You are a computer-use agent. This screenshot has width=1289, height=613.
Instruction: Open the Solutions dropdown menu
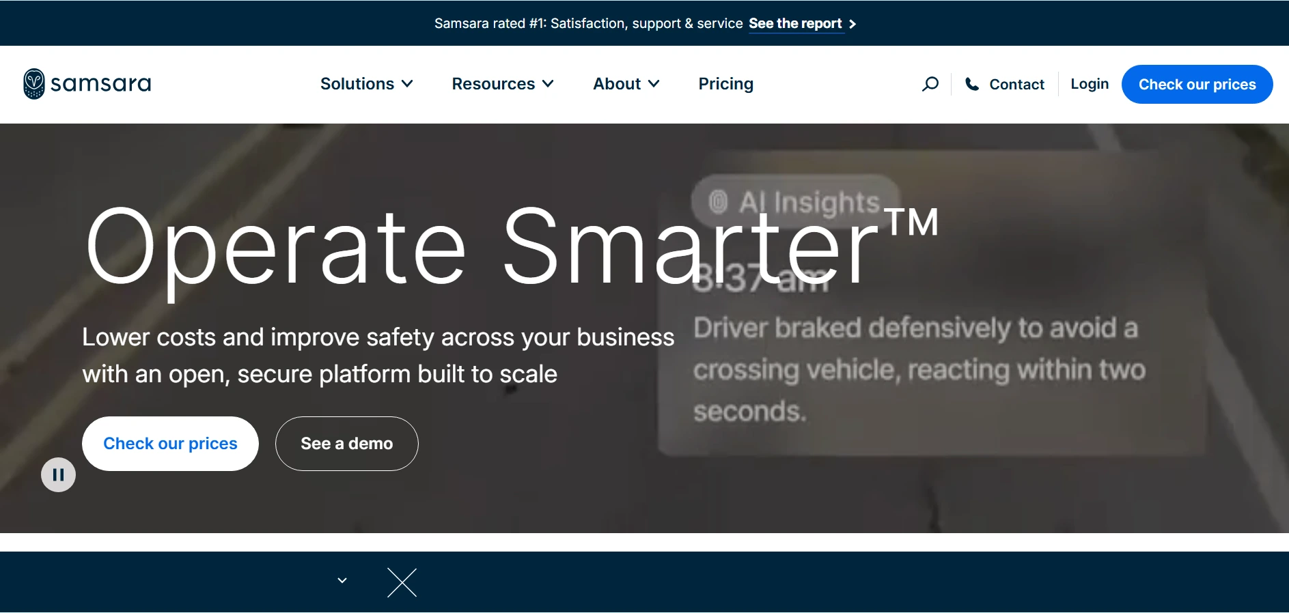(367, 84)
